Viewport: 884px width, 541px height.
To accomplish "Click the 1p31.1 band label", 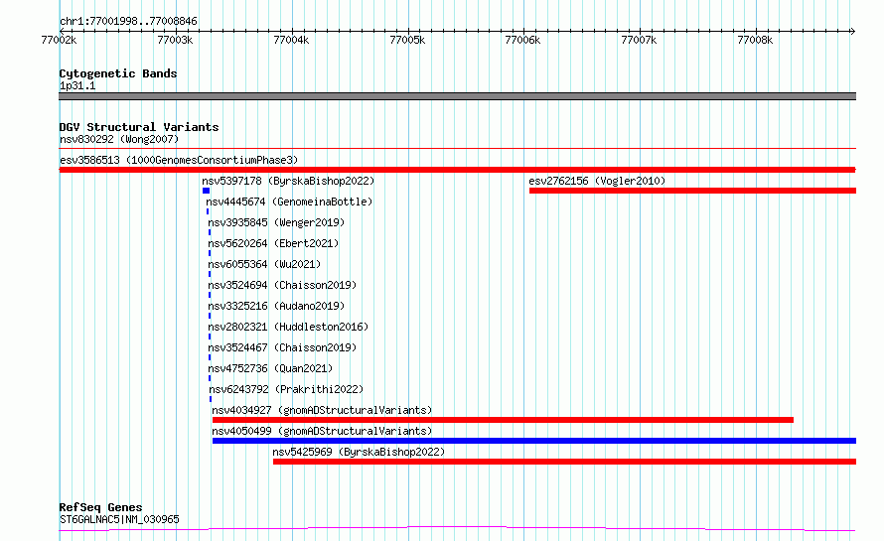I will [77, 85].
